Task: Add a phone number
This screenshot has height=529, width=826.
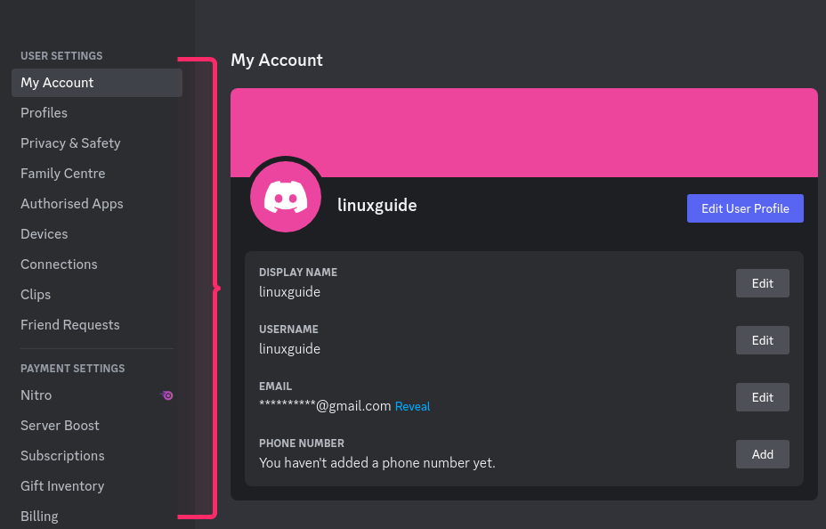Action: (x=762, y=454)
